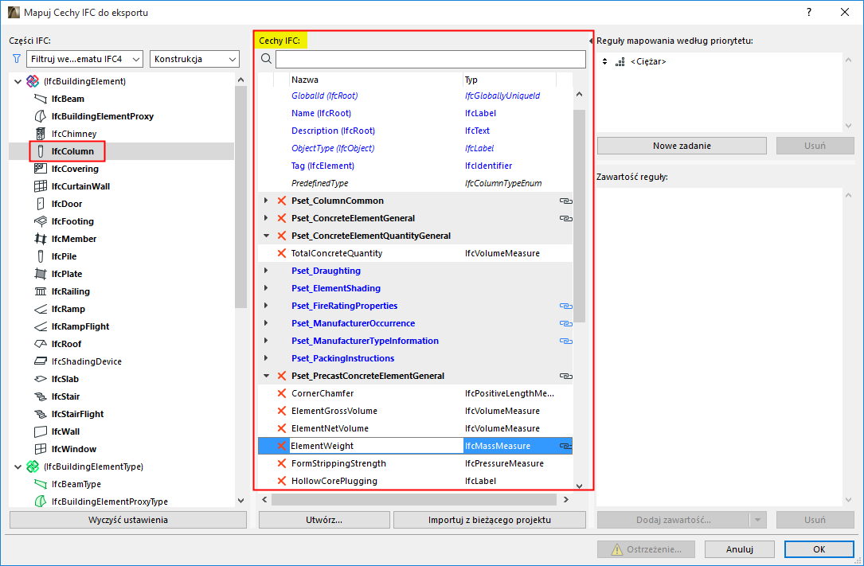This screenshot has height=566, width=864.
Task: Select the FormStrippingStrength property row
Action: 416,463
